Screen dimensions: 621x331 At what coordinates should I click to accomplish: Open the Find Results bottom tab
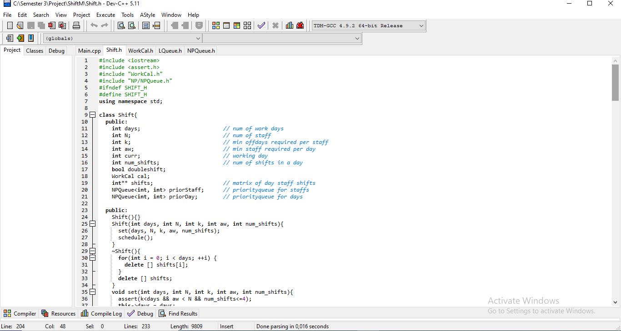(178, 313)
